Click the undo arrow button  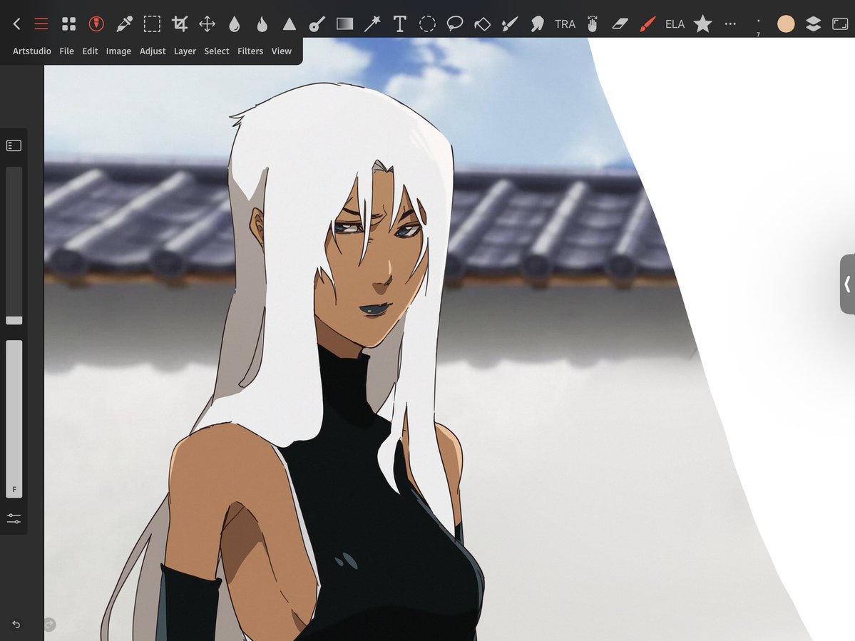16,625
